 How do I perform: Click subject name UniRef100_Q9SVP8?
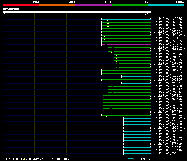point(168,86)
